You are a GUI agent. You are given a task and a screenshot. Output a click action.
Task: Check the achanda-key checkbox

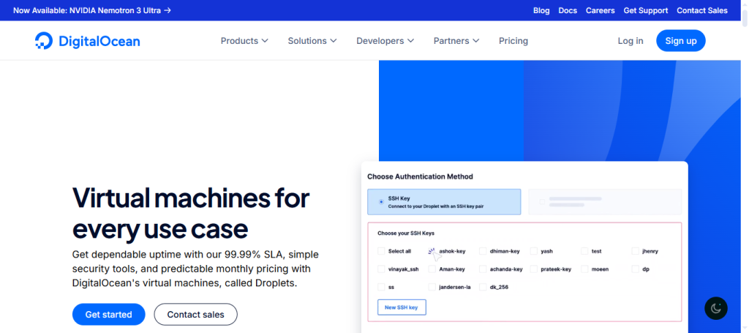click(x=483, y=269)
